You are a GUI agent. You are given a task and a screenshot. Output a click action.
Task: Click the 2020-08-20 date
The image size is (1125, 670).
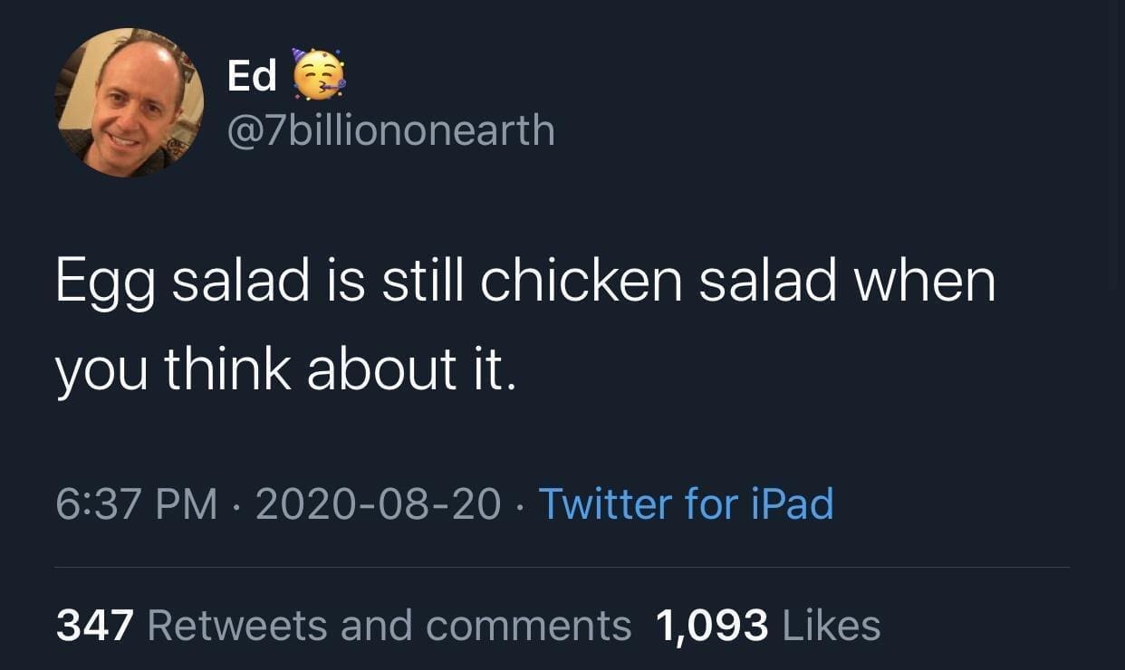click(x=378, y=504)
